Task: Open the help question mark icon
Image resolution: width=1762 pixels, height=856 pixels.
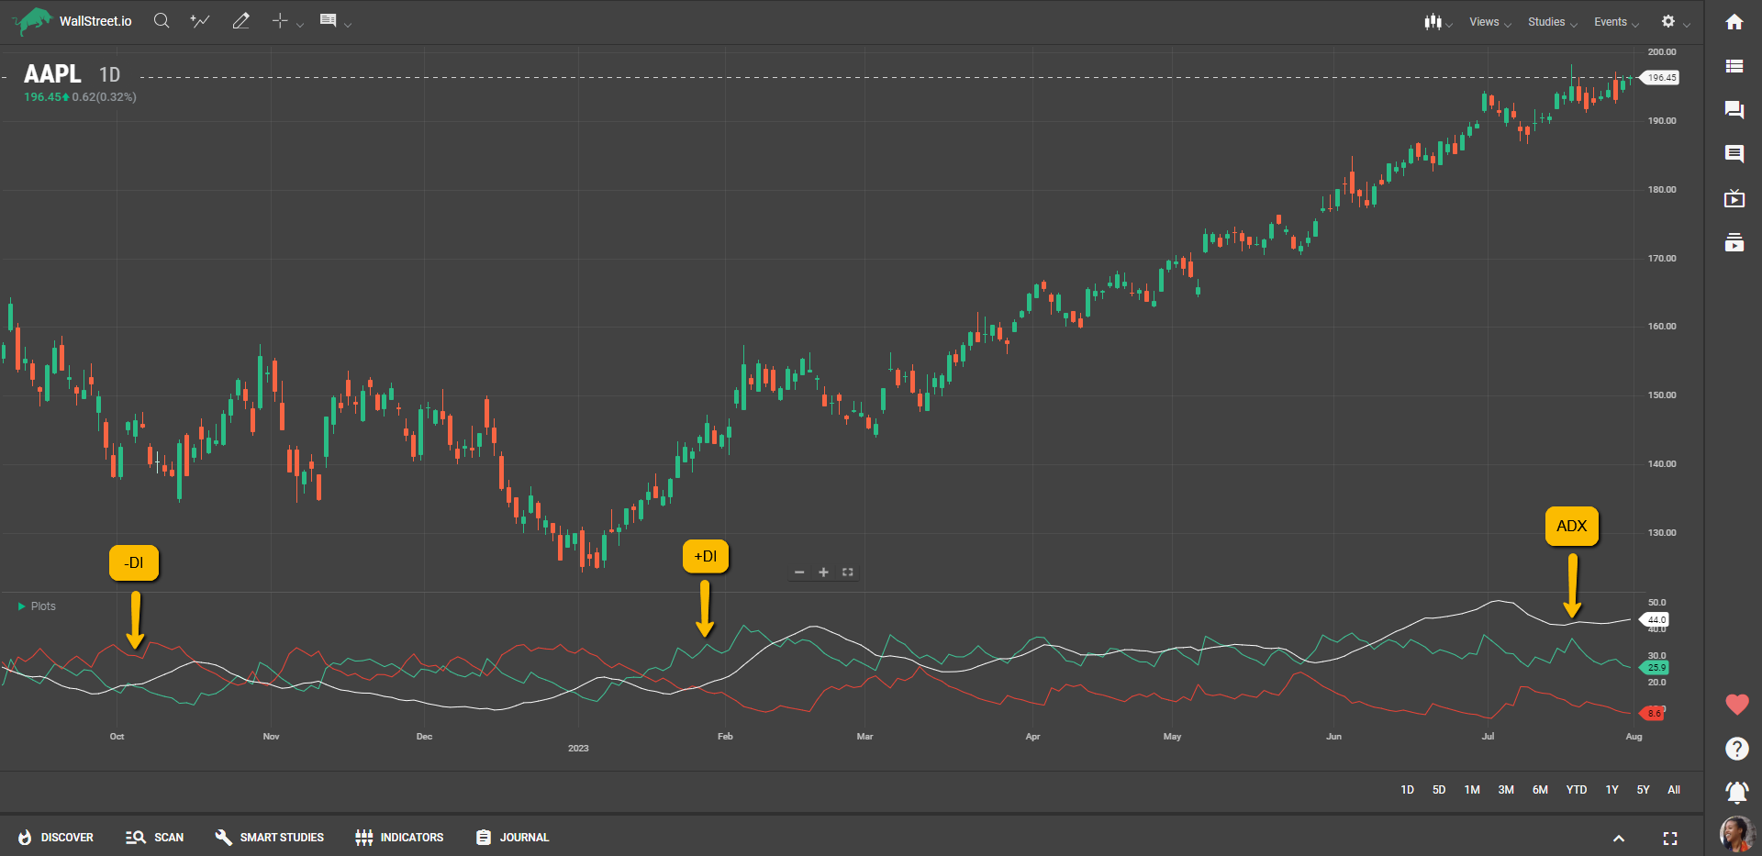Action: pyautogui.click(x=1736, y=749)
